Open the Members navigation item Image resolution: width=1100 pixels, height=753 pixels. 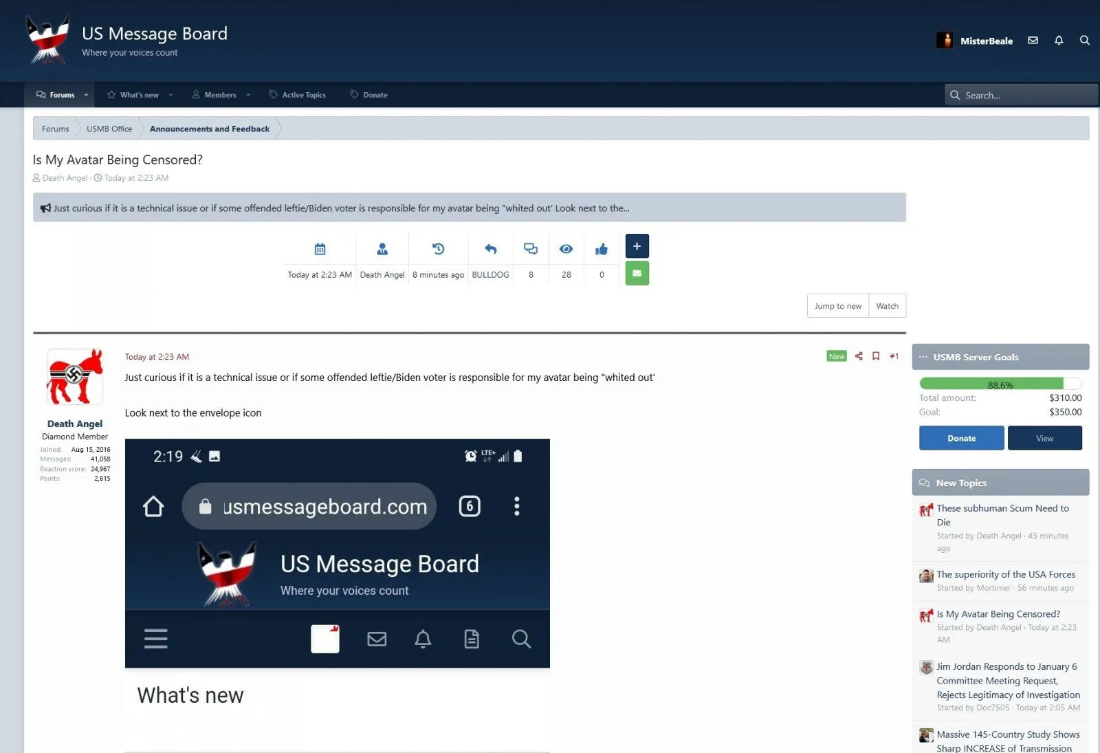[214, 95]
